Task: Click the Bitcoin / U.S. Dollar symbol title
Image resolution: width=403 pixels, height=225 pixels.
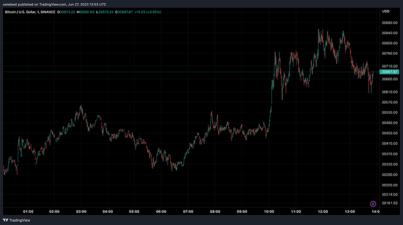Action: point(19,12)
